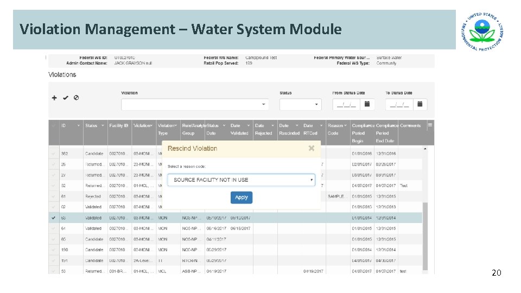Uncheck the selected row 63 checkbox
Screen dimensions: 521x293
point(54,218)
